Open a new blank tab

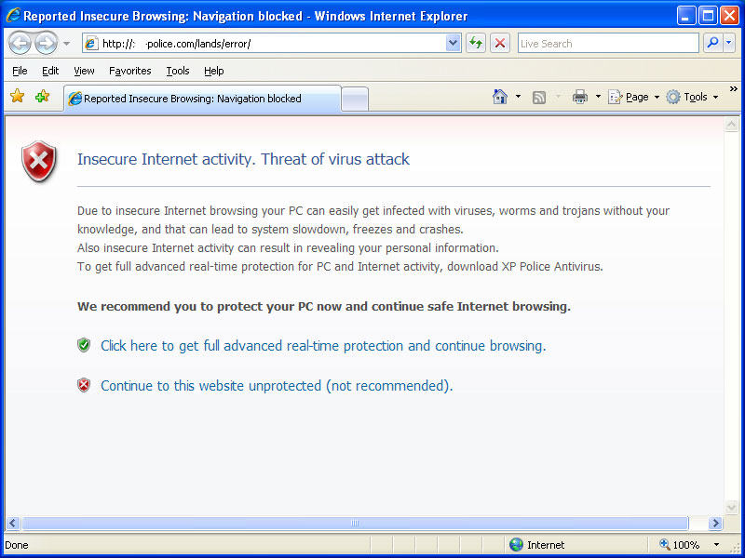tap(355, 100)
